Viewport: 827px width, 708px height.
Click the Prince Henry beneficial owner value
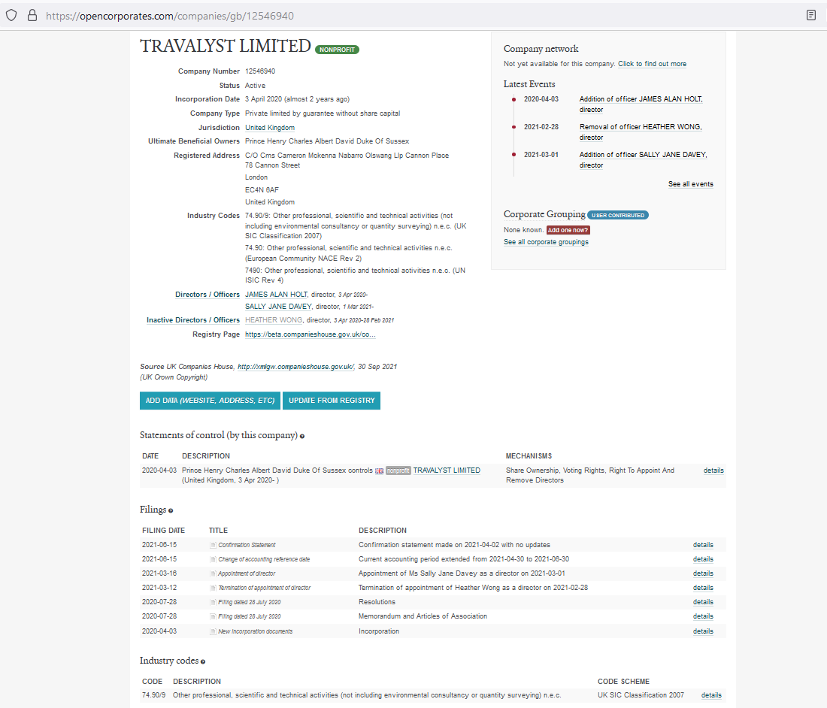327,141
